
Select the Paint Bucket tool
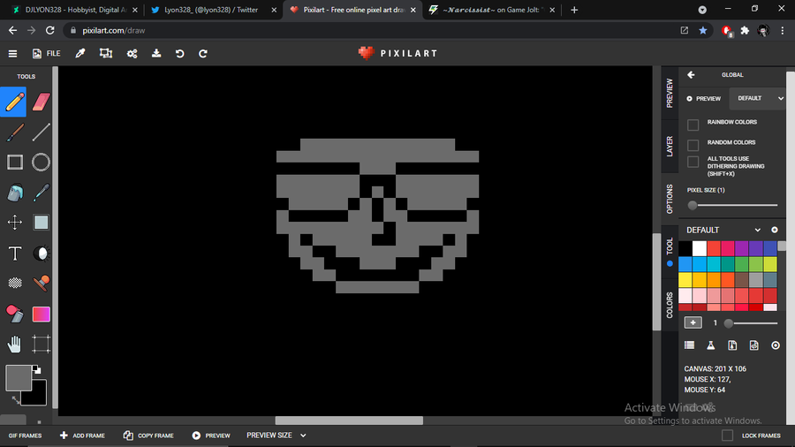pyautogui.click(x=15, y=193)
